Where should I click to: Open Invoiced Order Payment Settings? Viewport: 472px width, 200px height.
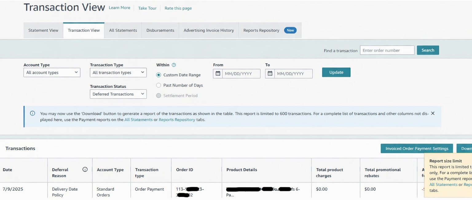416,148
